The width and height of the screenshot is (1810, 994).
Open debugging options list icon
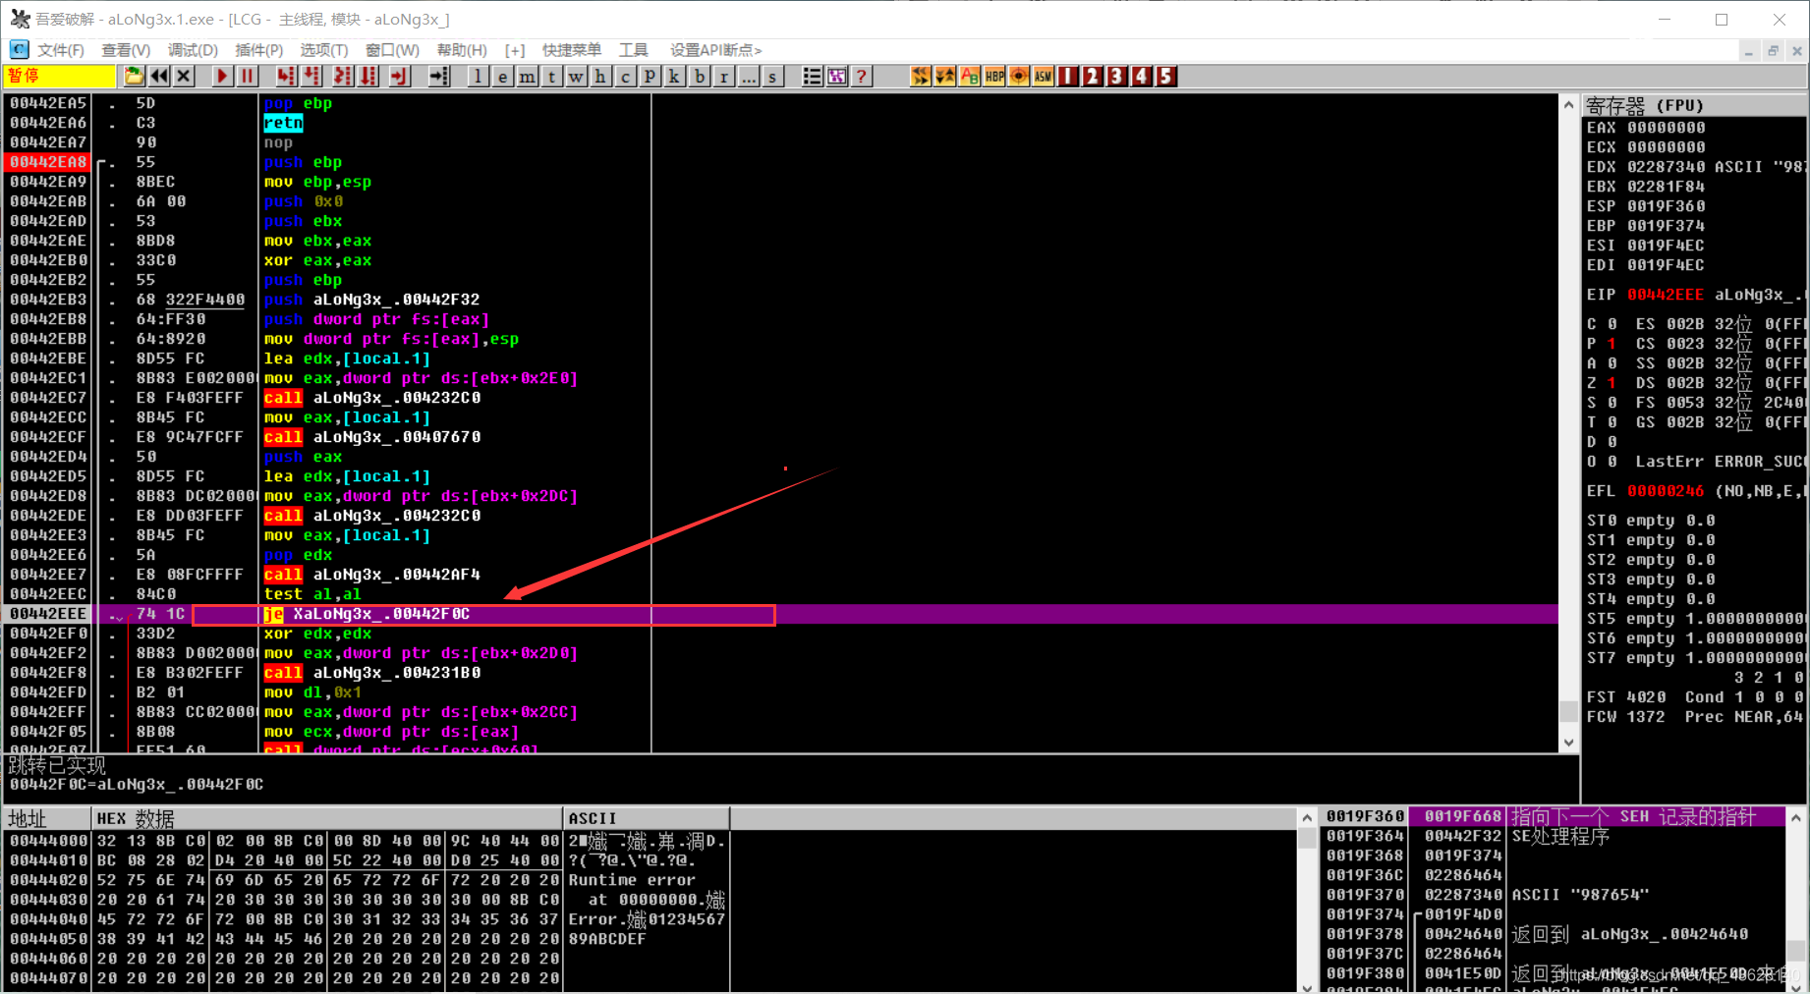click(812, 76)
